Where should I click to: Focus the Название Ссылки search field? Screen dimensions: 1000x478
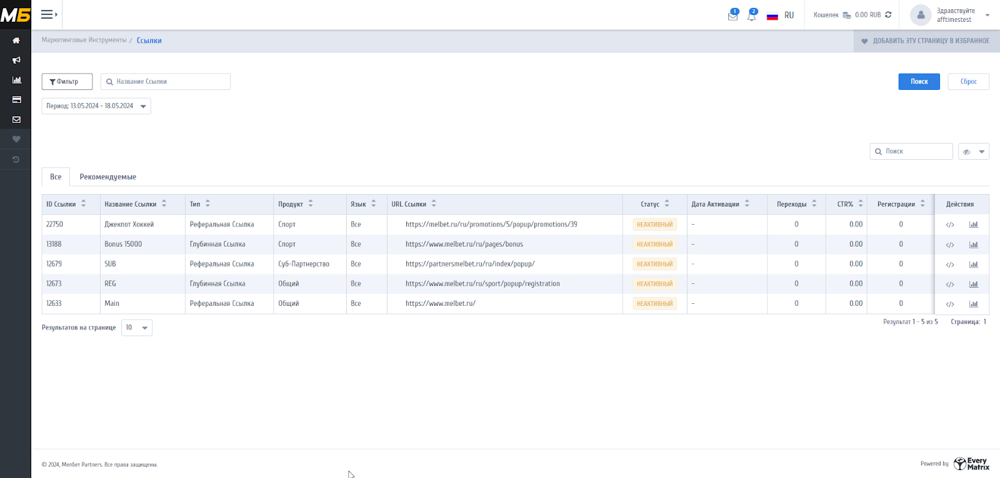(166, 82)
